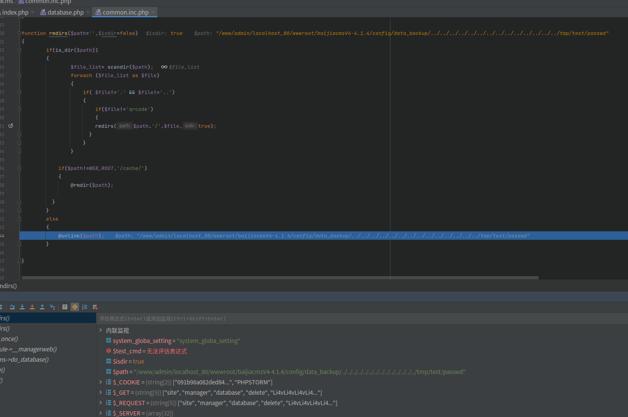Select the highlighted top rmdirs() stack frame
628x417 pixels.
point(48,318)
